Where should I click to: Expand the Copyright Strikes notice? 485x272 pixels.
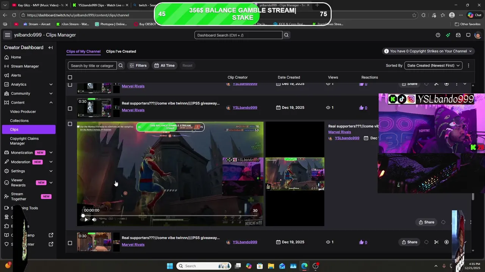tap(428, 51)
